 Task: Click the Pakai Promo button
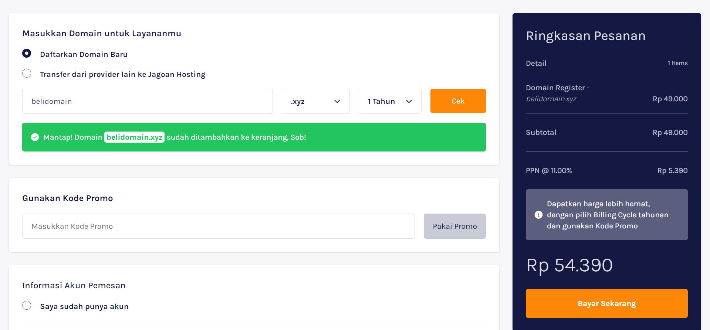454,226
